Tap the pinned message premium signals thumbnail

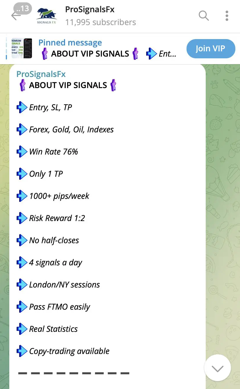[x=22, y=48]
